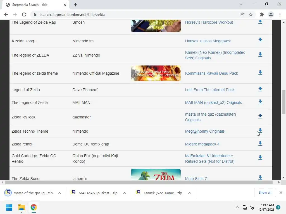Viewport: 286px width, 214px height.
Task: Bookmark this page with star icon
Action: tap(251, 14)
